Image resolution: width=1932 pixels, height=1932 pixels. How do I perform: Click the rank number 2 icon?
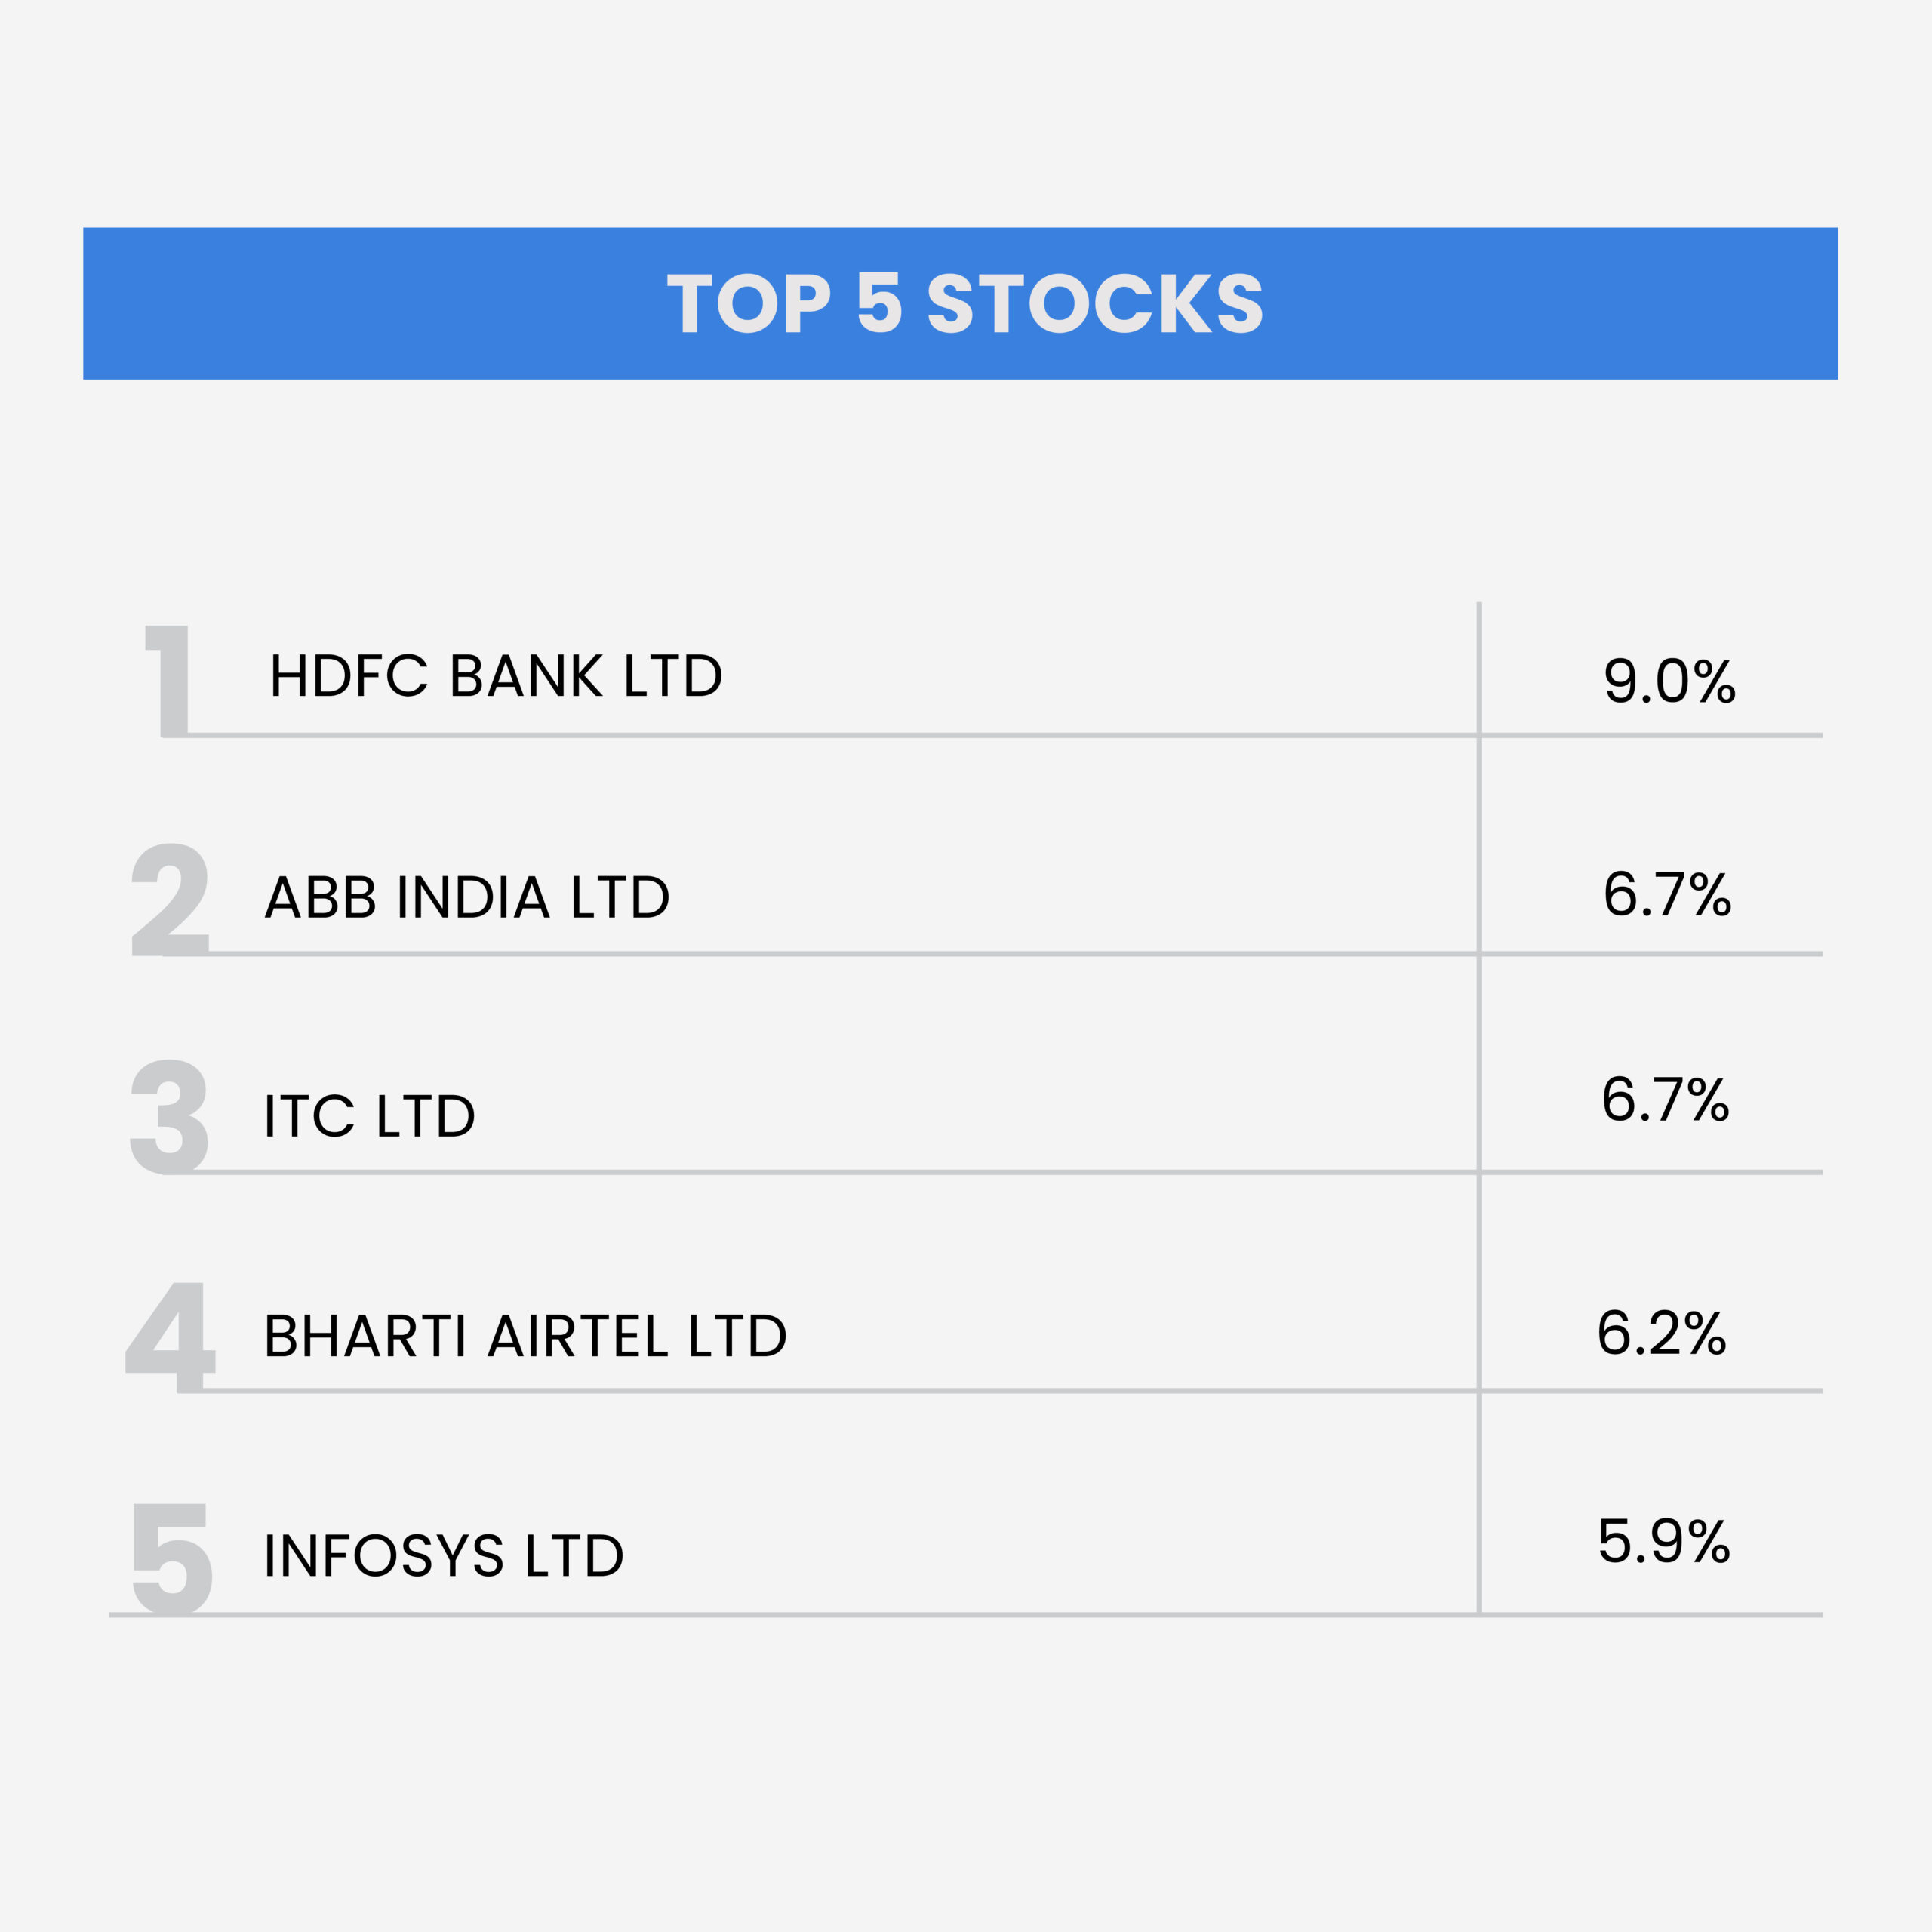pos(170,899)
